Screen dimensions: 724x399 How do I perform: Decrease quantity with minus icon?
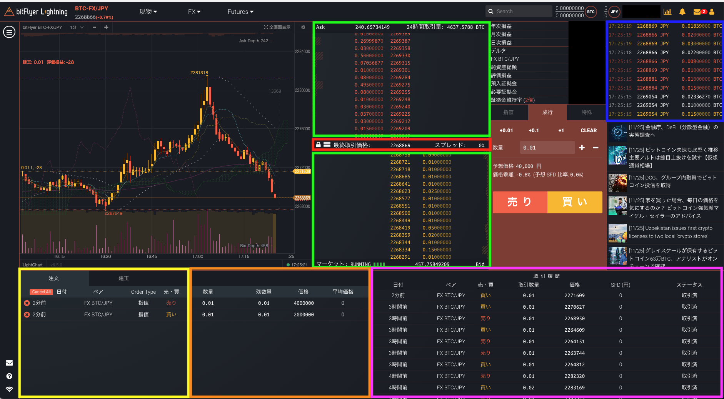(596, 148)
